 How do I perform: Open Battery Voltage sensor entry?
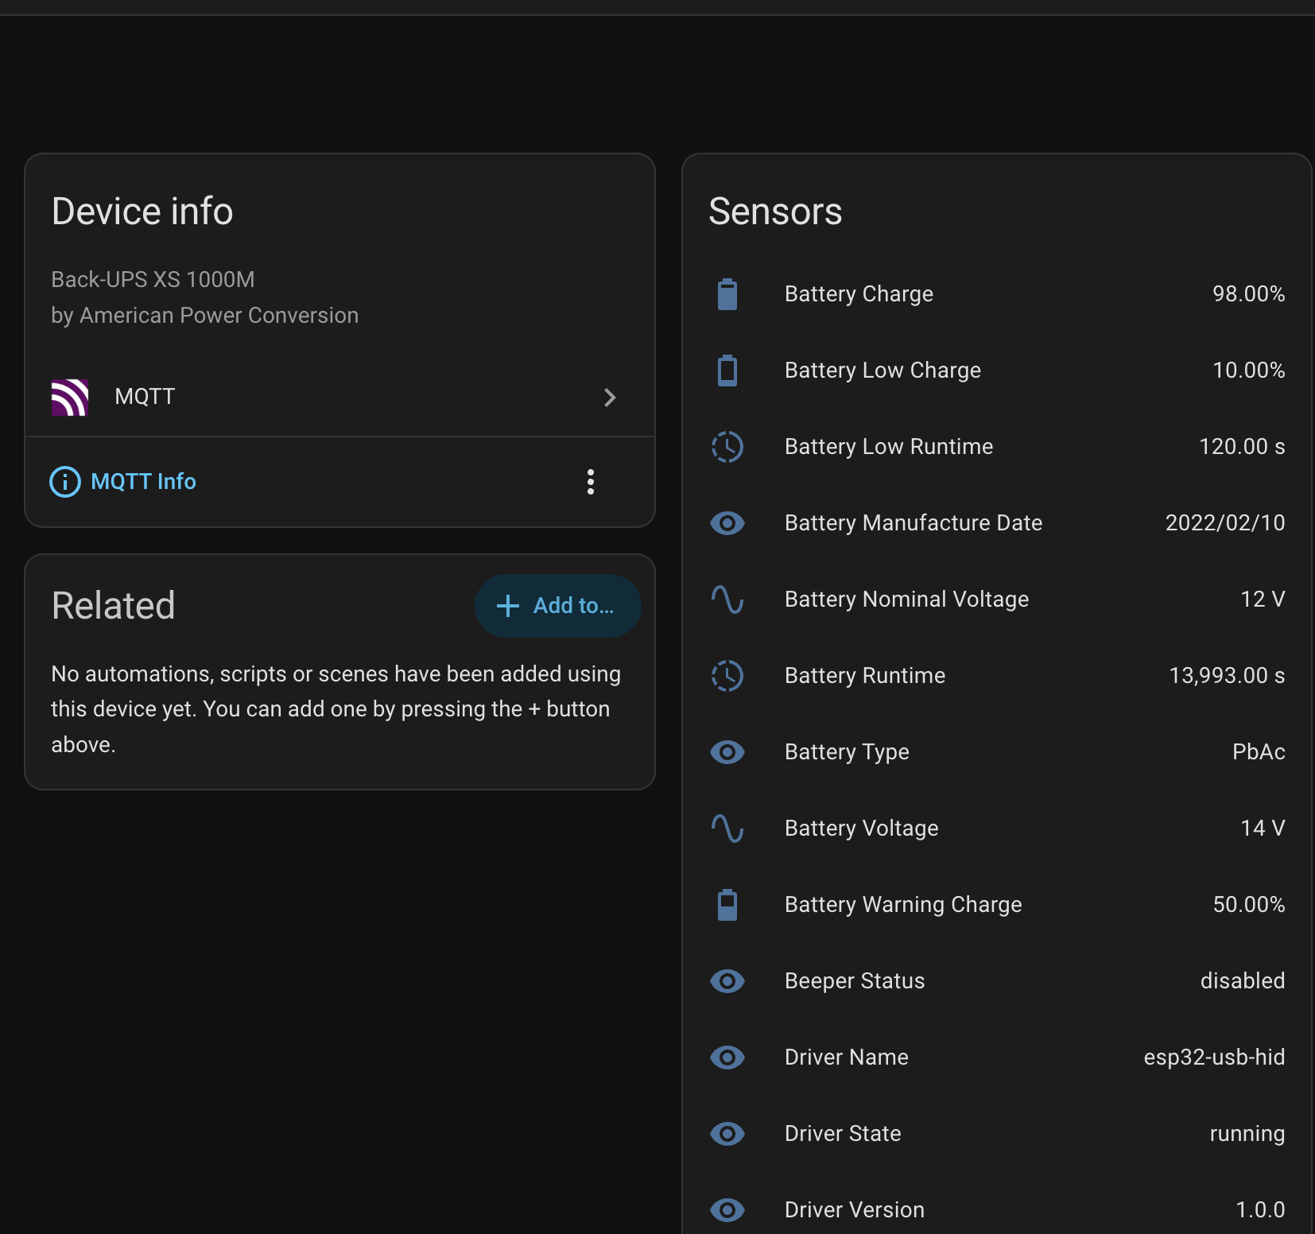click(997, 828)
